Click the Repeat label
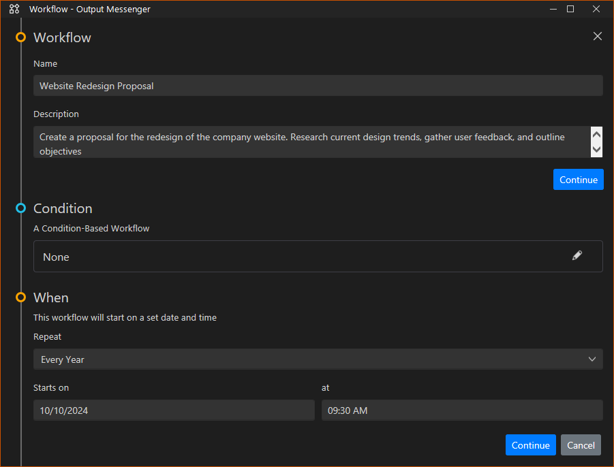Screen dimensions: 614x467 (x=48, y=337)
